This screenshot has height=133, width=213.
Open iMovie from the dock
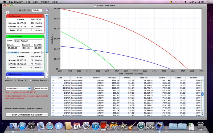(123, 126)
